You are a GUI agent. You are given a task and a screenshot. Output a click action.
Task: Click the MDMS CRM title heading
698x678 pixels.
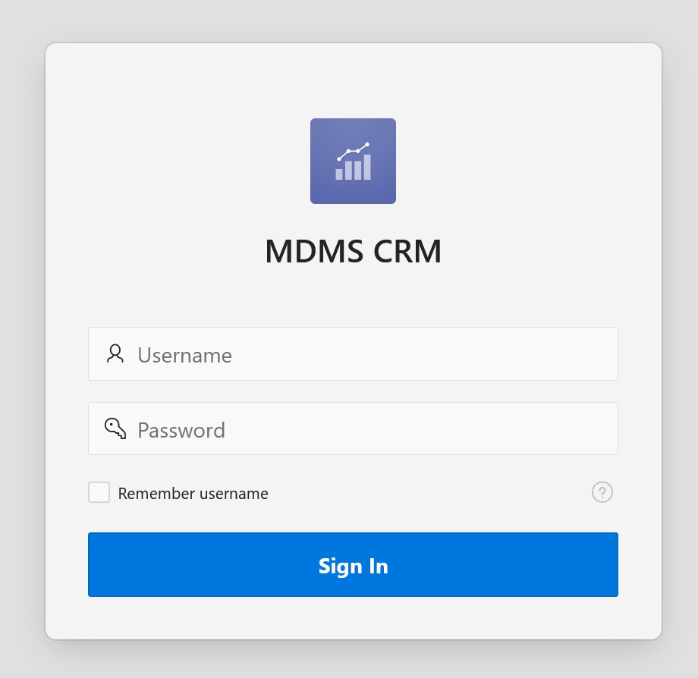coord(353,252)
